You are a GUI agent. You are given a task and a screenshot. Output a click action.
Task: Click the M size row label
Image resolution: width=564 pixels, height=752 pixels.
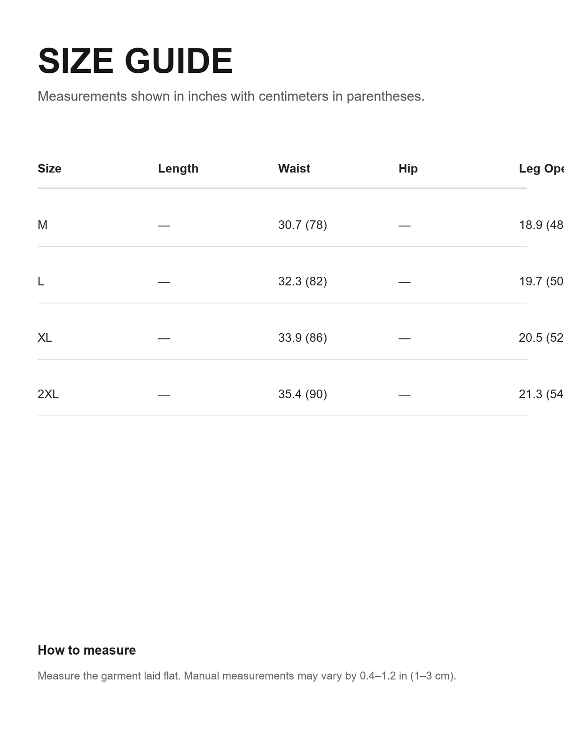pyautogui.click(x=42, y=225)
